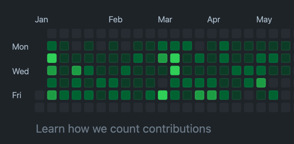Select the Monday cell under the Feb label
Image resolution: width=294 pixels, height=144 pixels.
click(x=113, y=46)
